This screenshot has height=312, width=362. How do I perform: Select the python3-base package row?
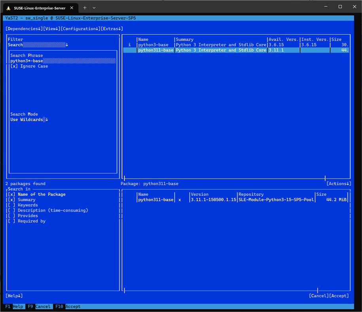[x=236, y=45]
